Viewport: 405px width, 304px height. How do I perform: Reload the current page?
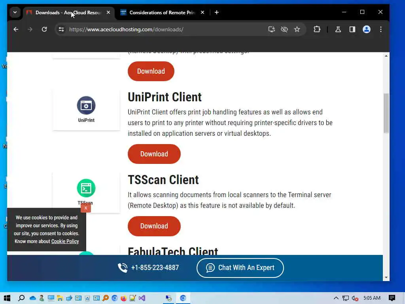point(44,29)
